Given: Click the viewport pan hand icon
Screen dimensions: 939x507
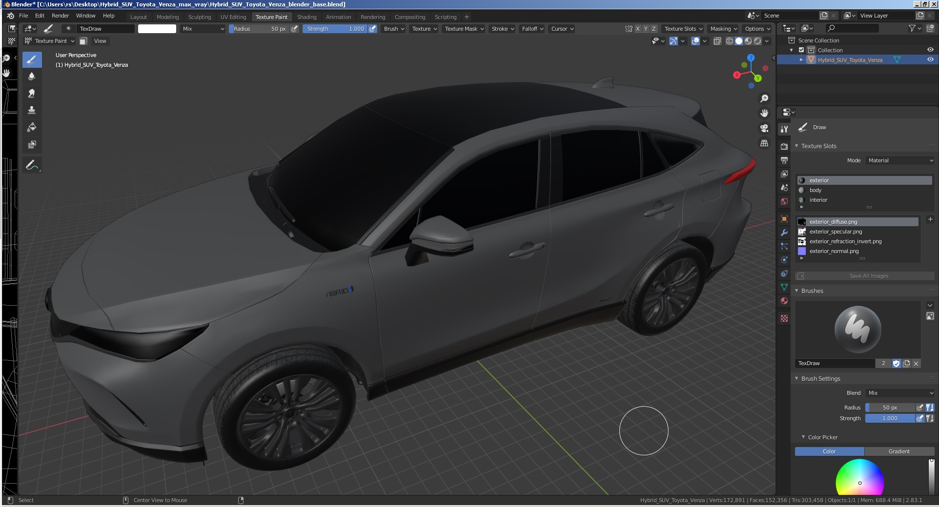Looking at the screenshot, I should 764,114.
